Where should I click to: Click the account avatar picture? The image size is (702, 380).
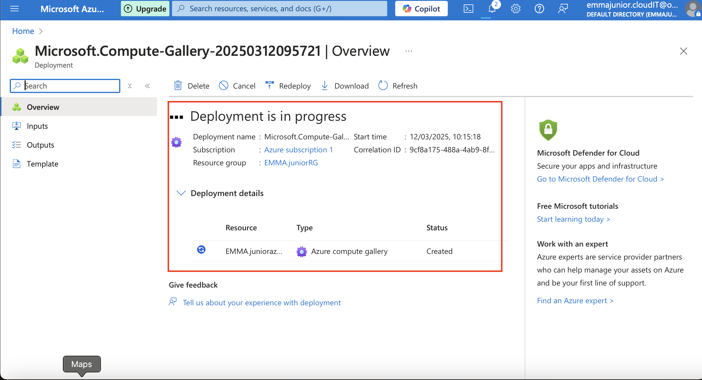pos(693,9)
